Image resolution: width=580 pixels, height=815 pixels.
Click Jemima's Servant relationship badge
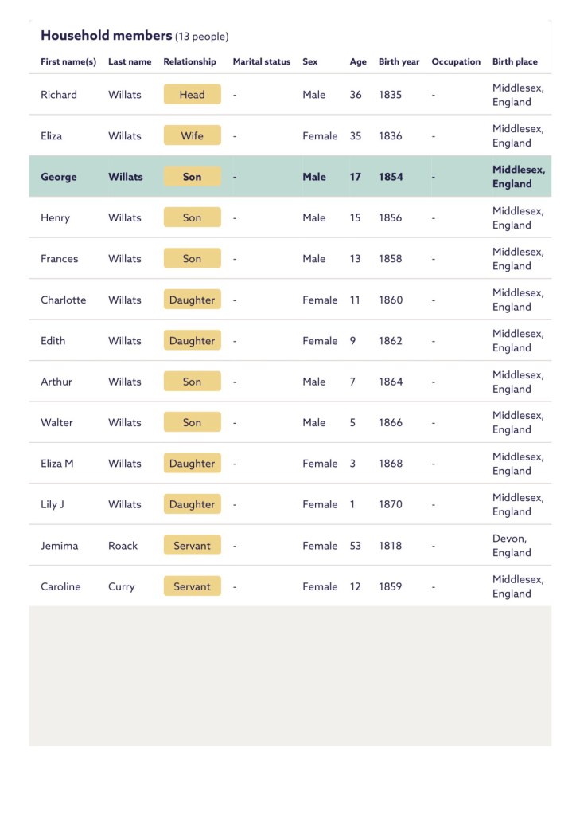[x=192, y=546]
